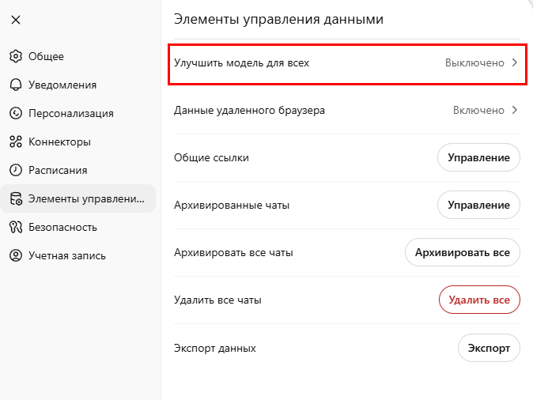Image resolution: width=533 pixels, height=400 pixels.
Task: Open the Включено setting value
Action: (478, 110)
